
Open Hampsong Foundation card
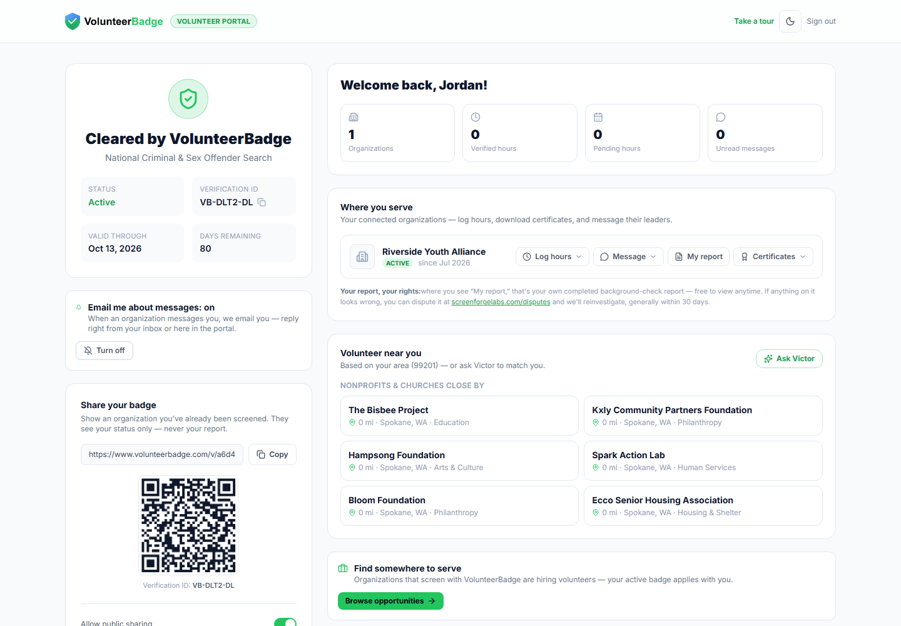pyautogui.click(x=459, y=461)
